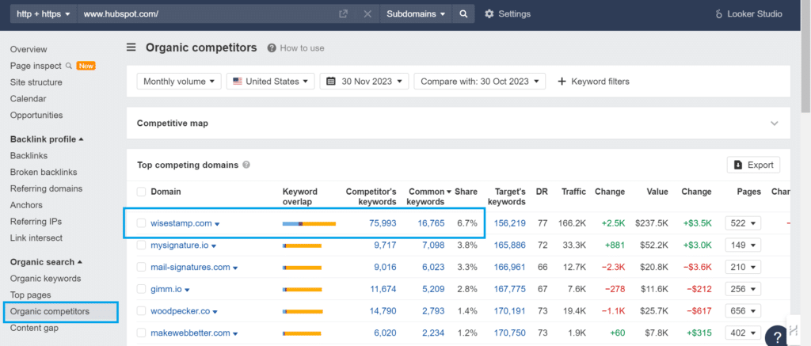Open mysignature.io Pages 149 dropdown
811x346 pixels.
743,245
